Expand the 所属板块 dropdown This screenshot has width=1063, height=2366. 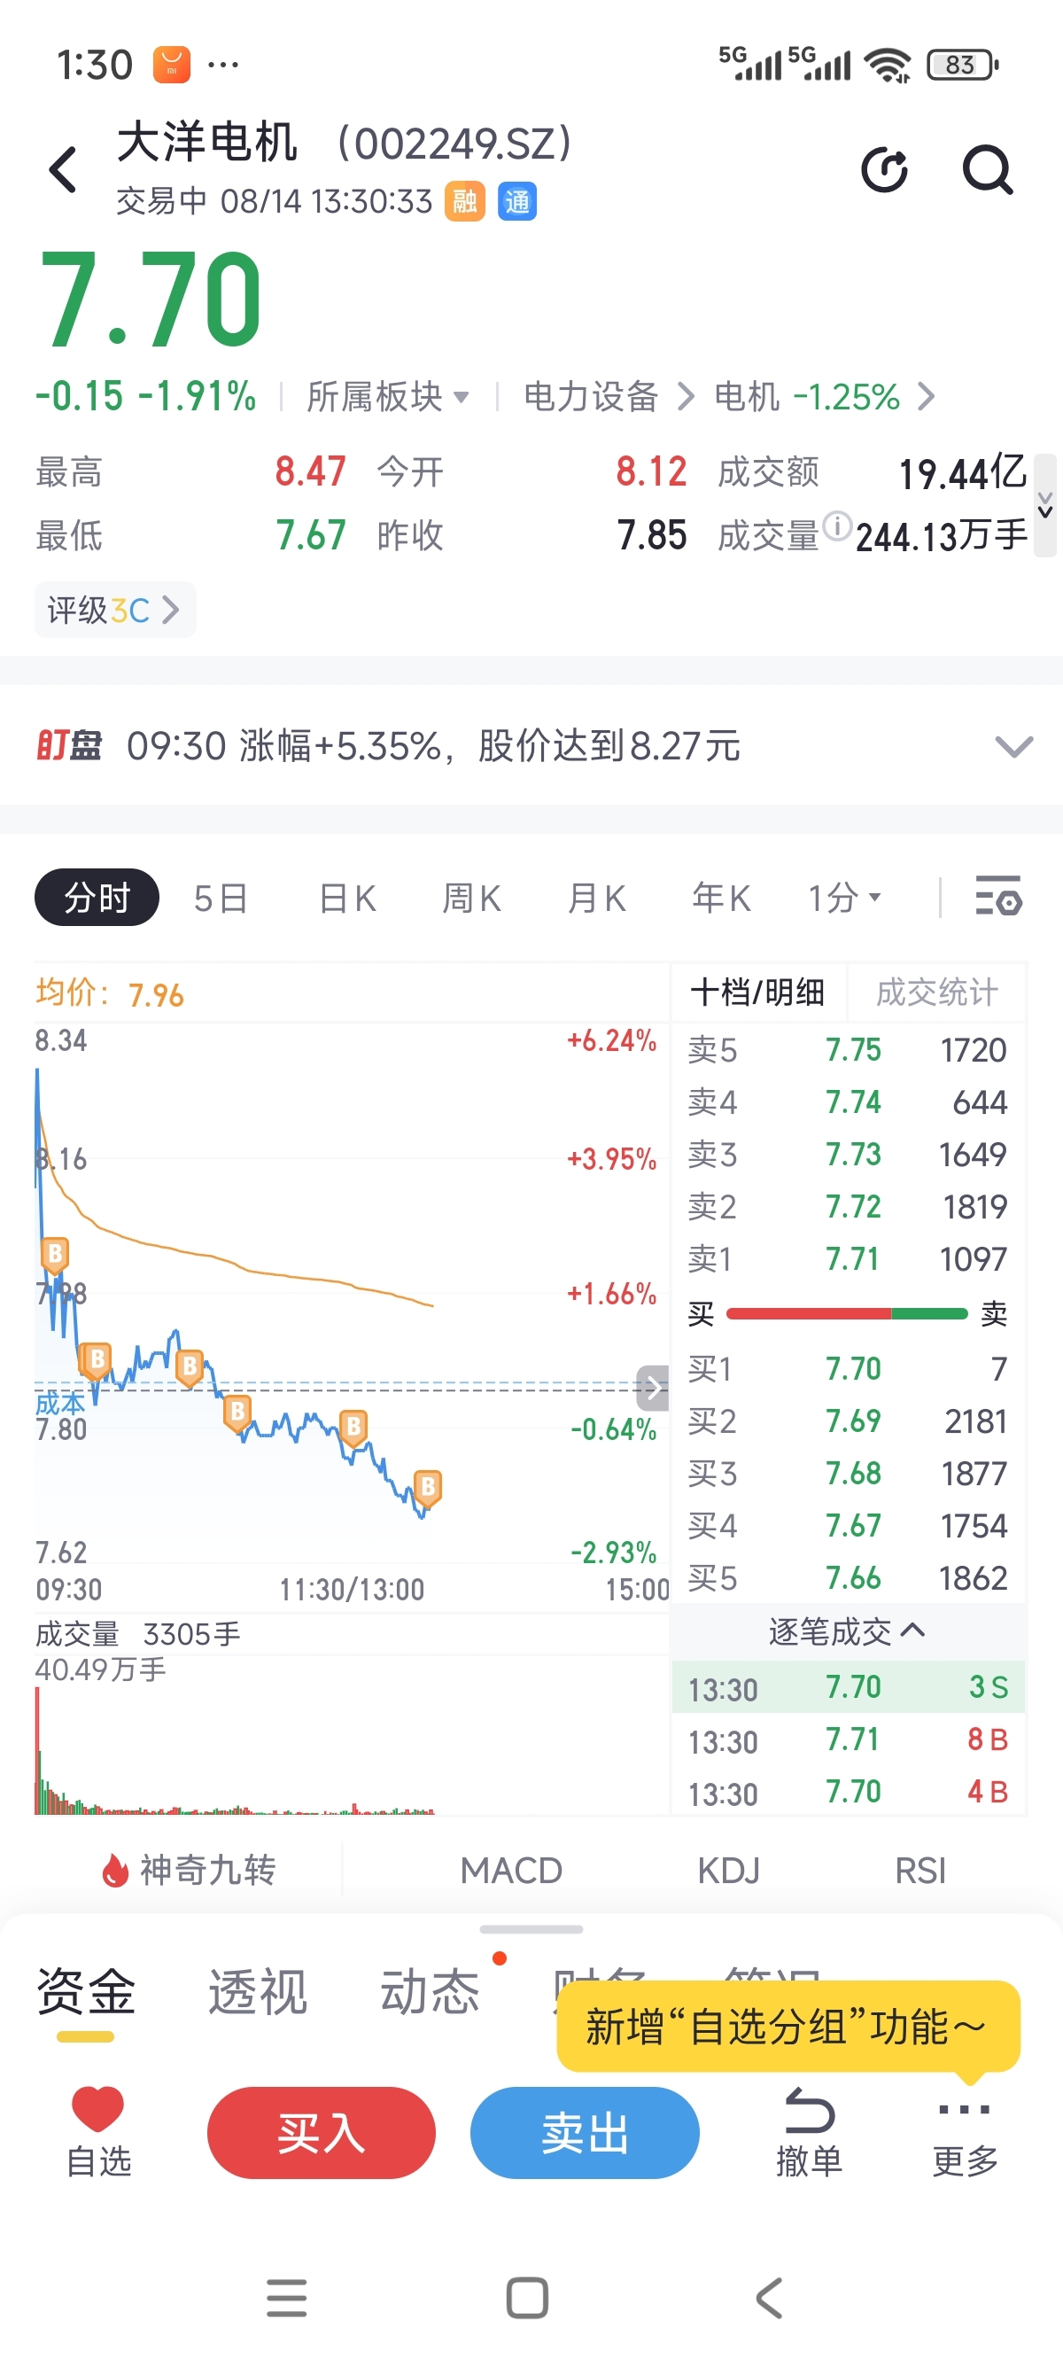click(x=387, y=397)
